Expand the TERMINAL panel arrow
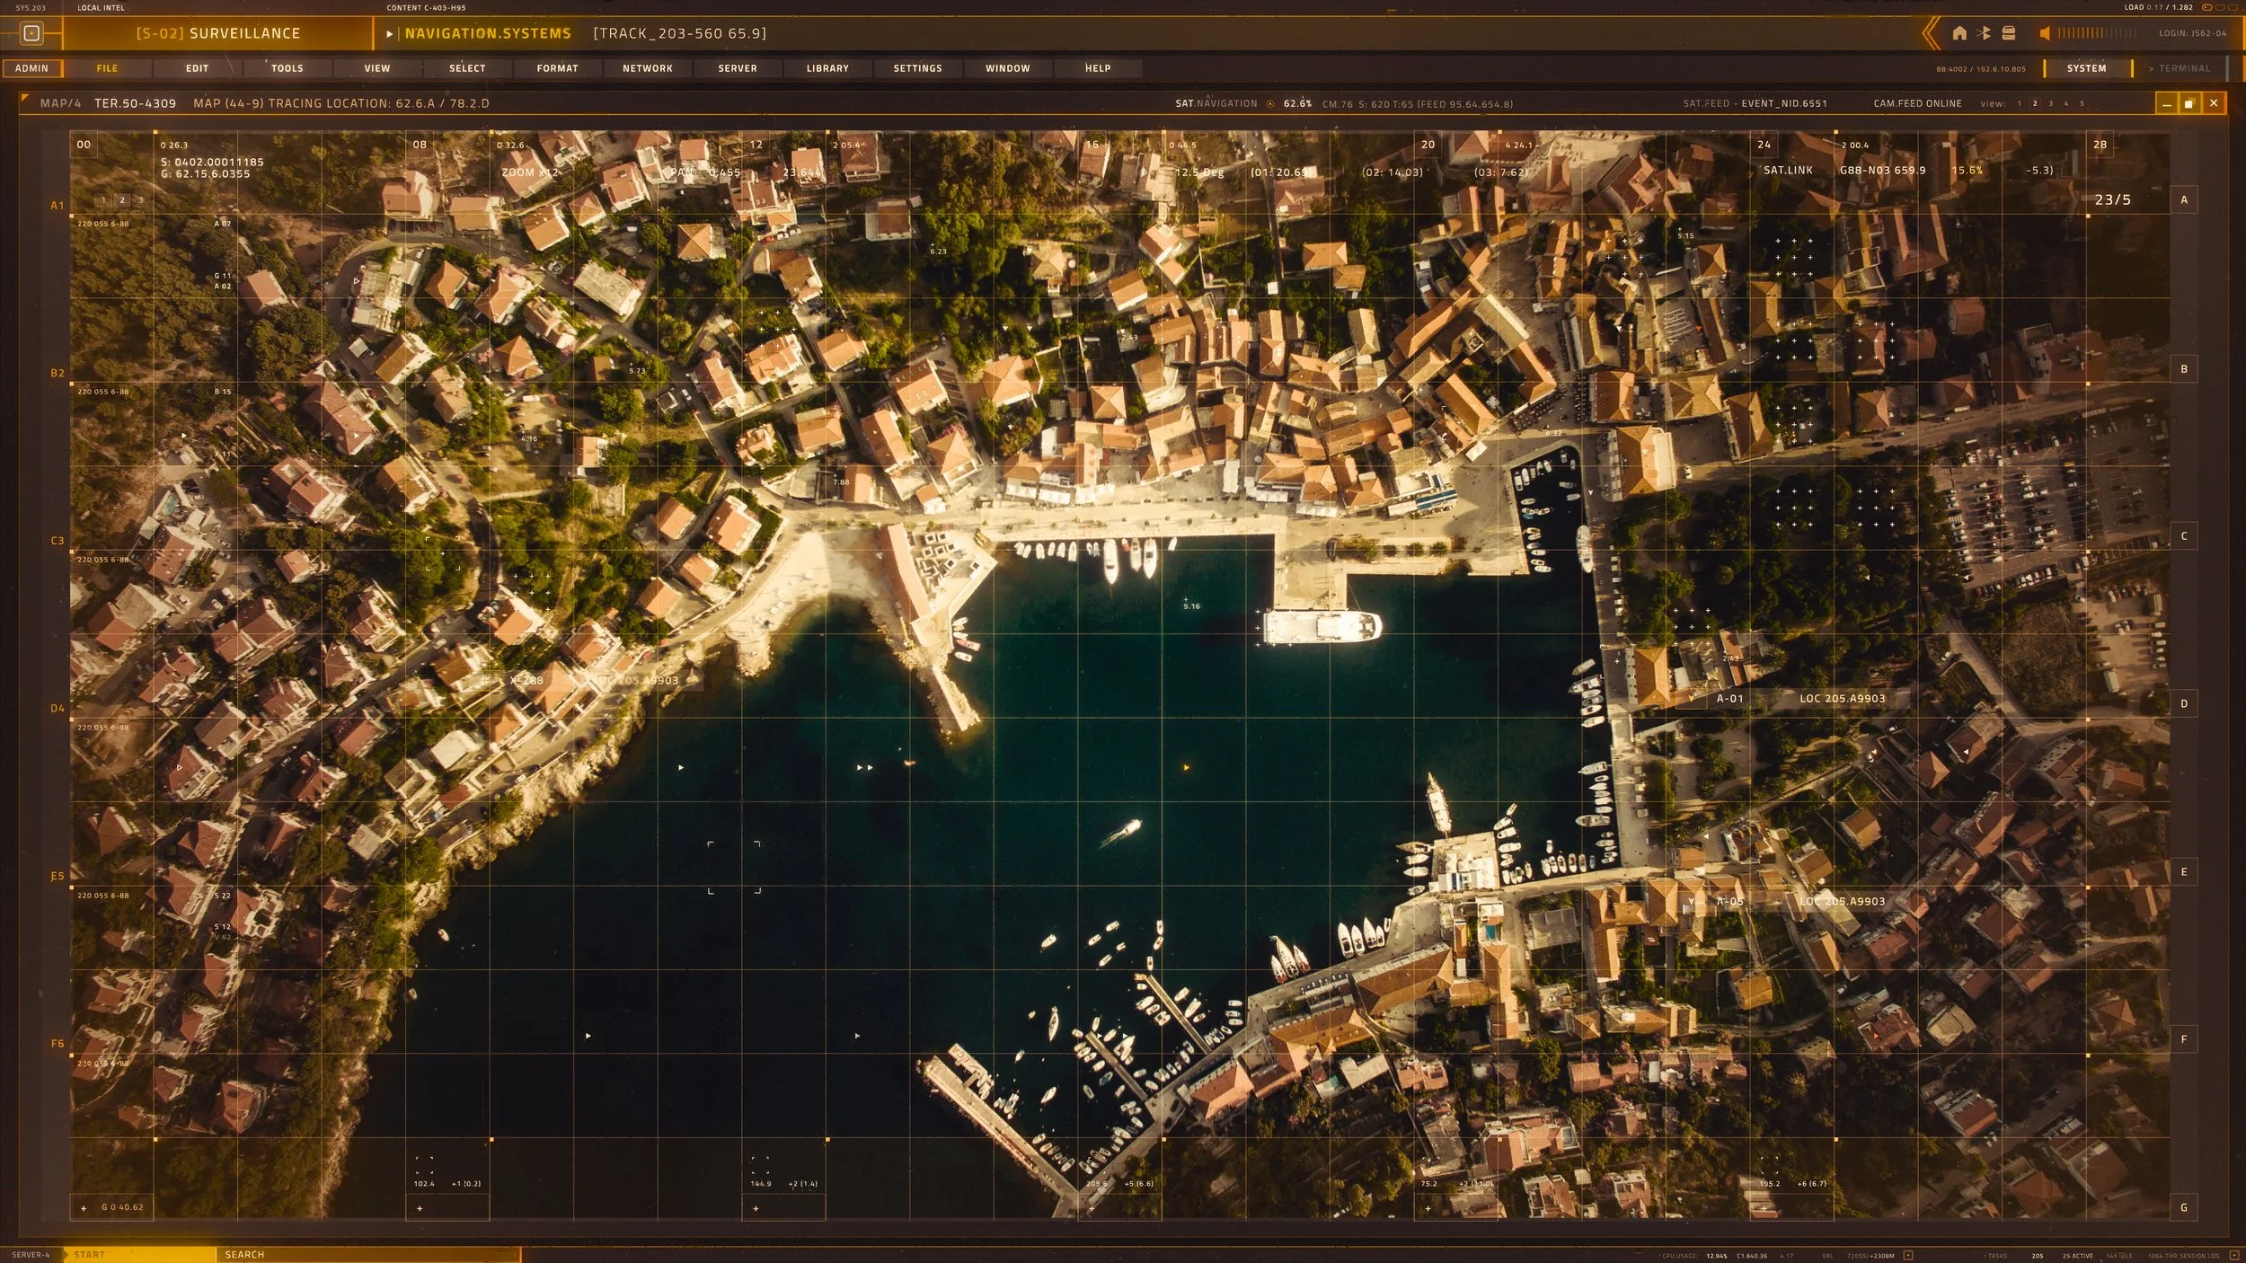 (2151, 68)
